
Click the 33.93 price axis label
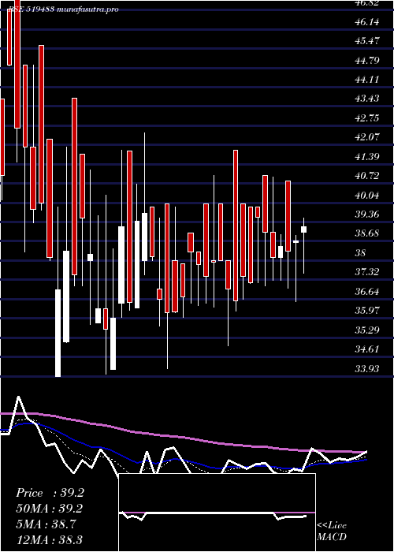(367, 368)
